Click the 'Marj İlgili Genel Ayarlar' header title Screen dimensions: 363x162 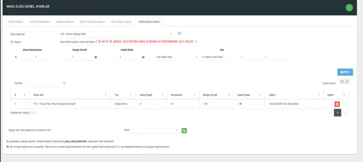[x=28, y=6]
